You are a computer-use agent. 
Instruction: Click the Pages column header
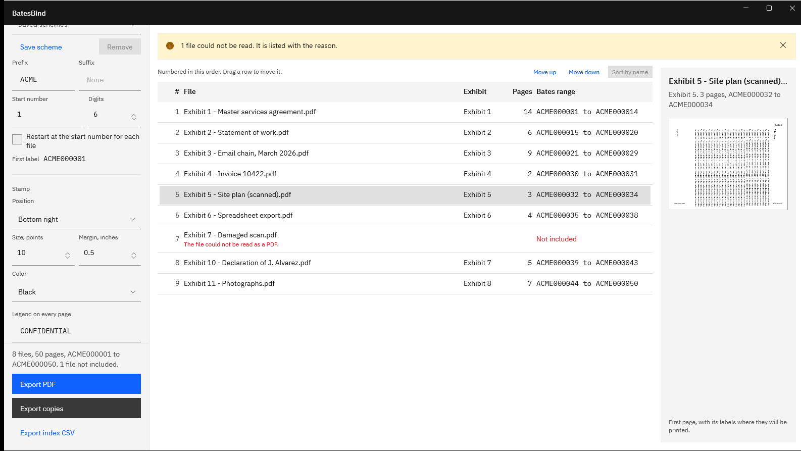click(522, 91)
